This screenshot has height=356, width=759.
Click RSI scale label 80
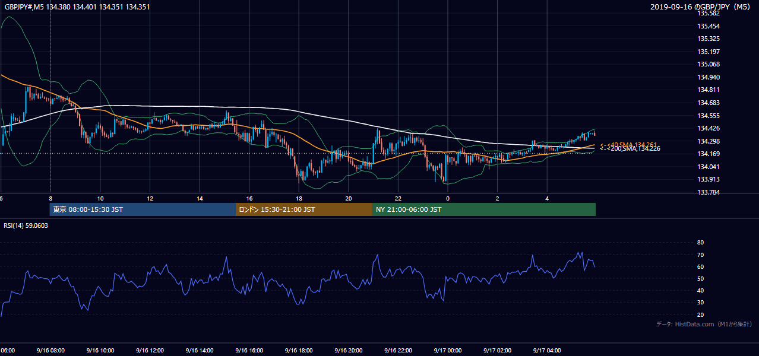pyautogui.click(x=700, y=243)
